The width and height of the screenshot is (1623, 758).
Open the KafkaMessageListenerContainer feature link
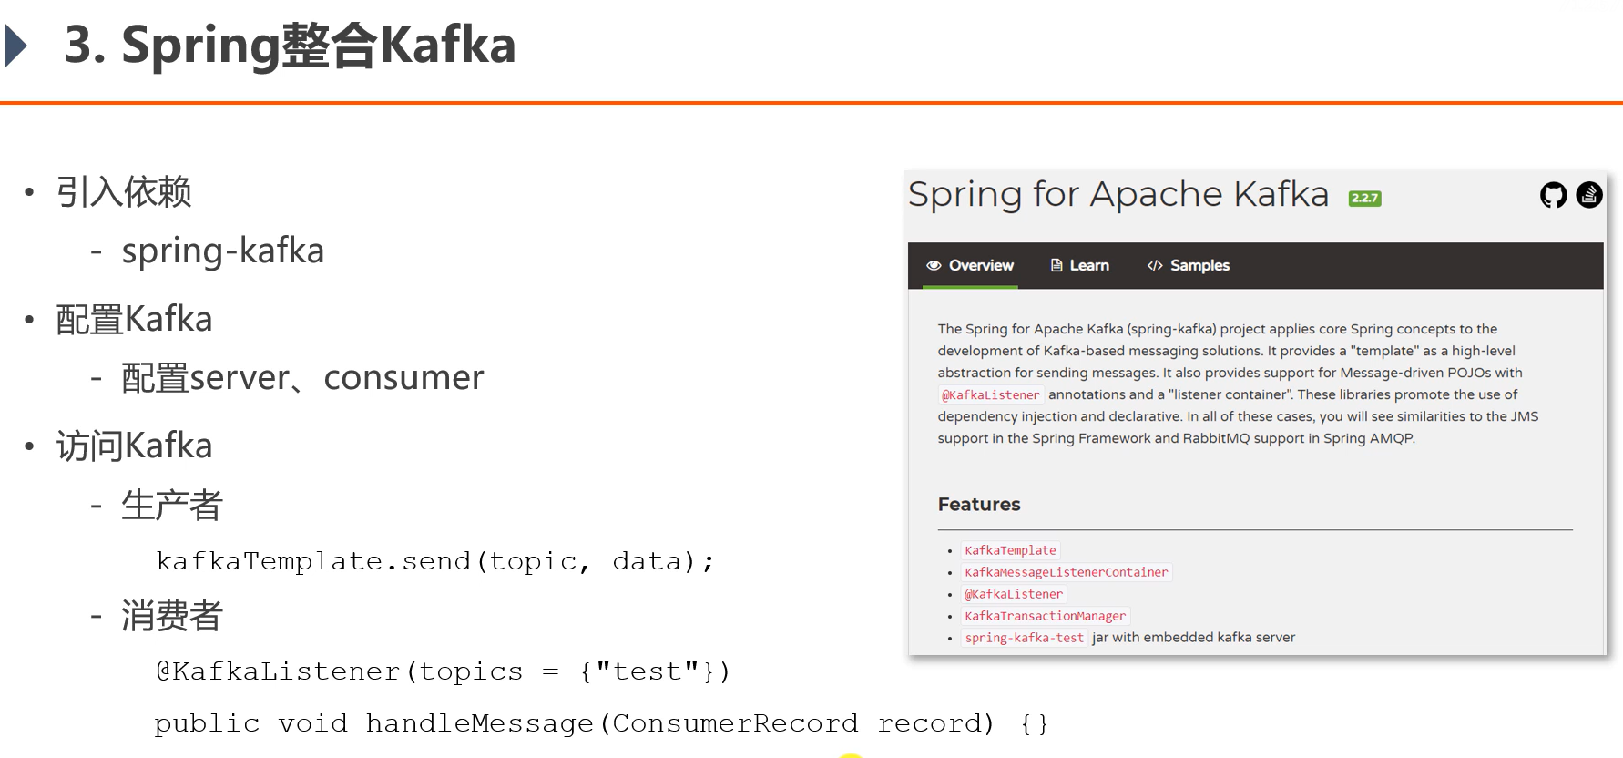(1066, 572)
